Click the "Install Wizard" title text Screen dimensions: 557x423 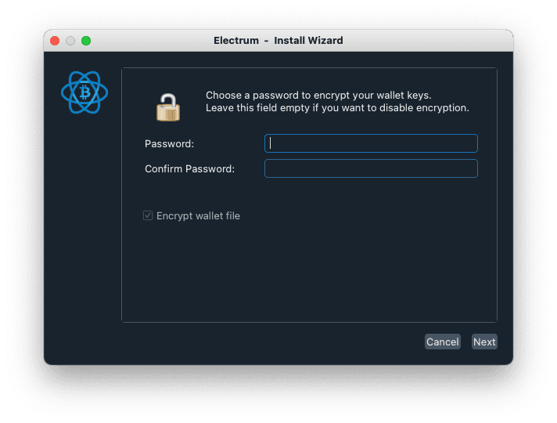[308, 41]
